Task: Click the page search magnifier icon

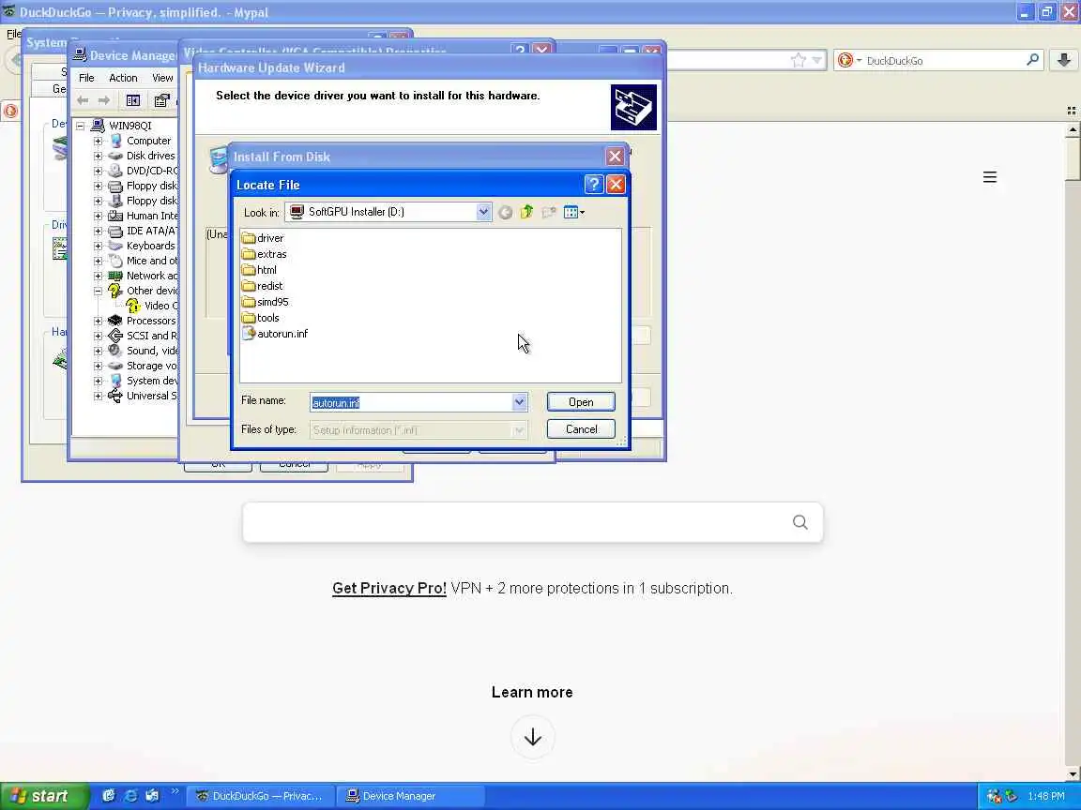Action: click(x=799, y=522)
